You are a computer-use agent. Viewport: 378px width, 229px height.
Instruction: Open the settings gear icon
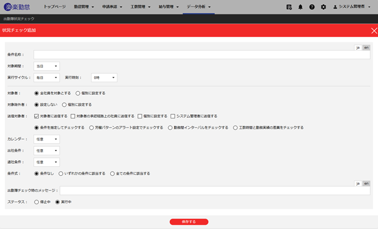pyautogui.click(x=324, y=7)
